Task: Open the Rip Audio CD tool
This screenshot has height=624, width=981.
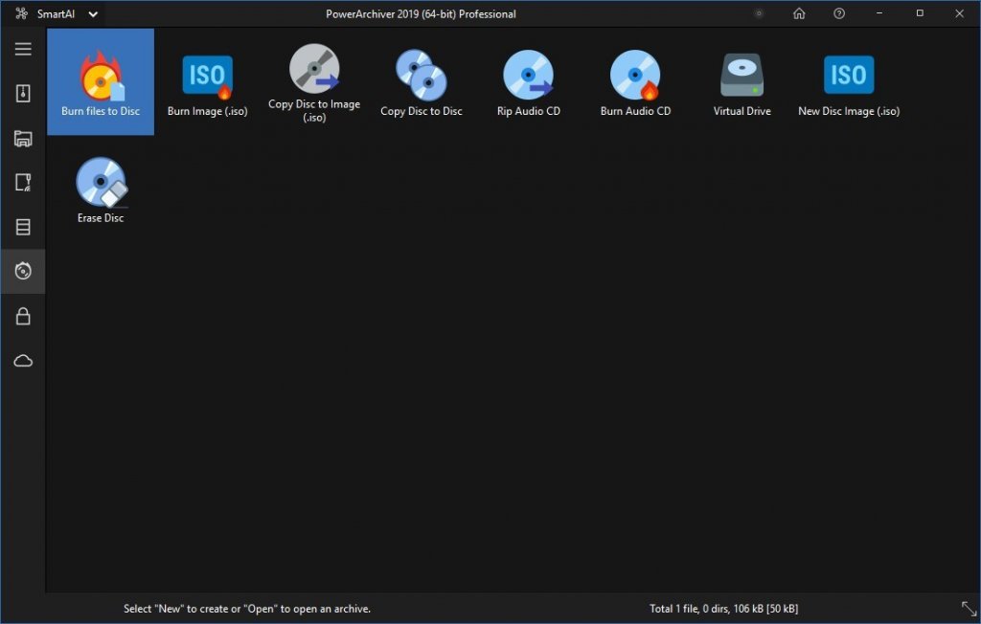Action: 529,82
